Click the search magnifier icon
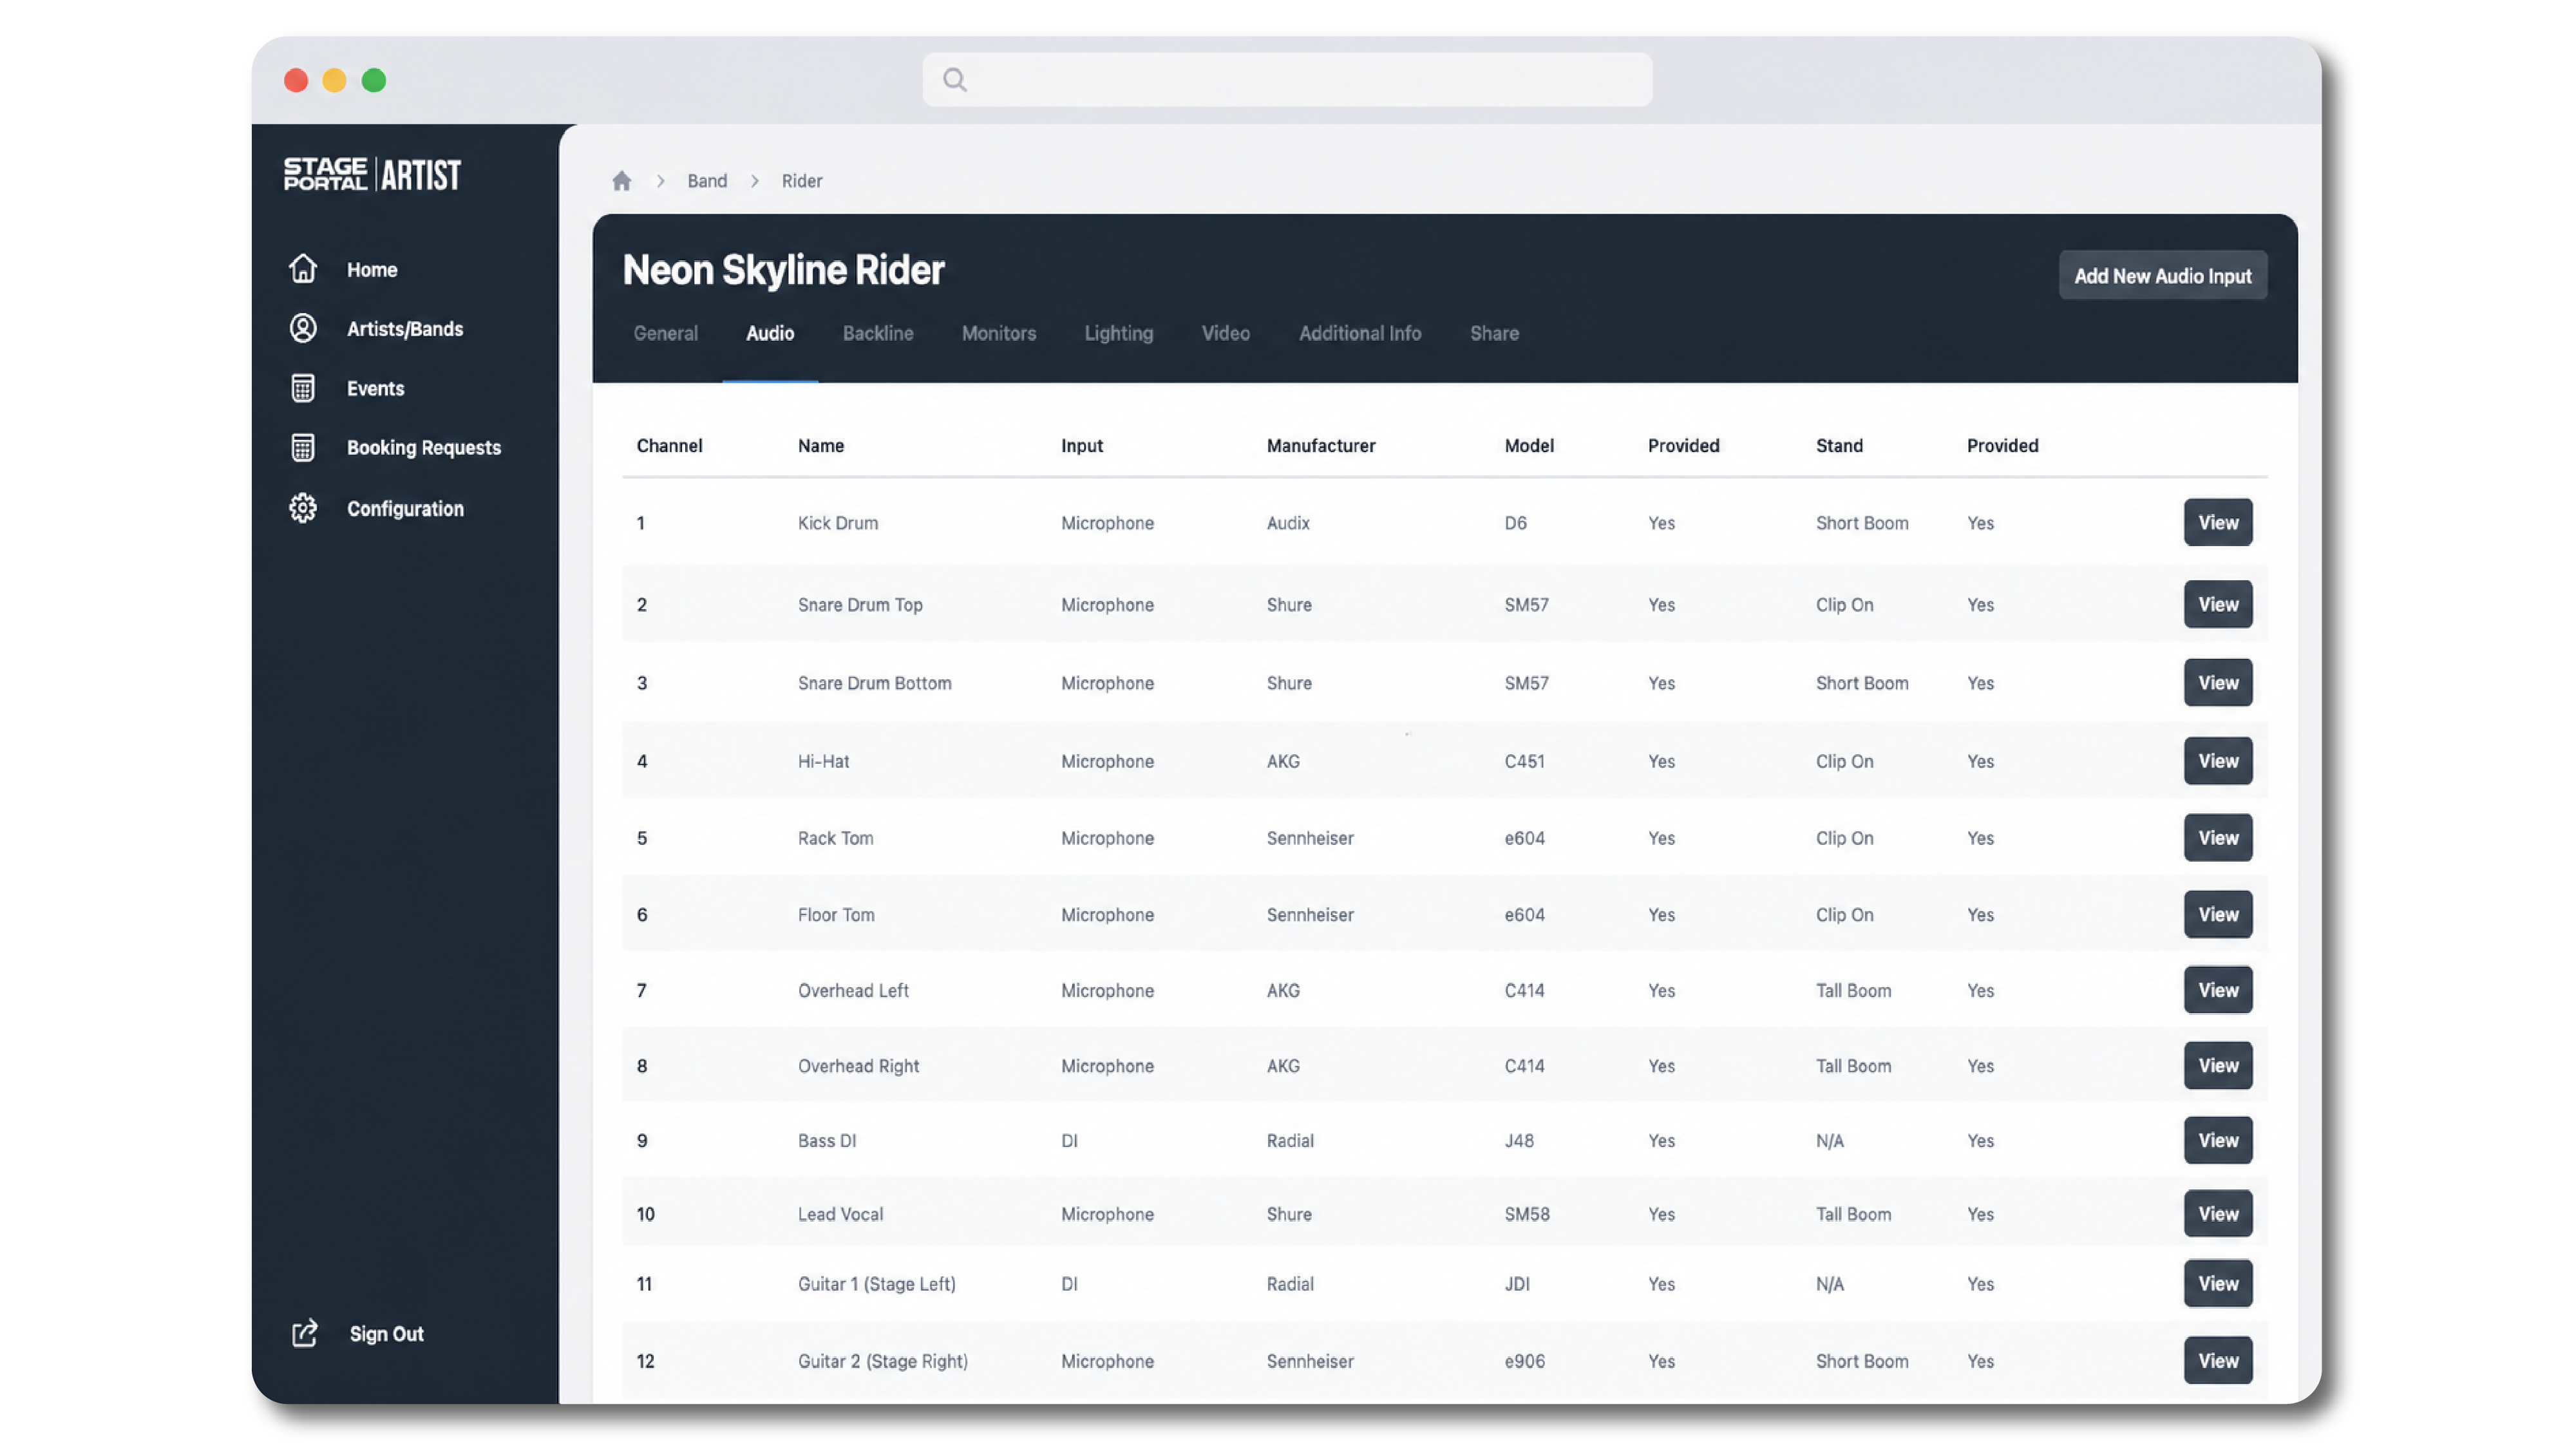The image size is (2576, 1449). [955, 79]
